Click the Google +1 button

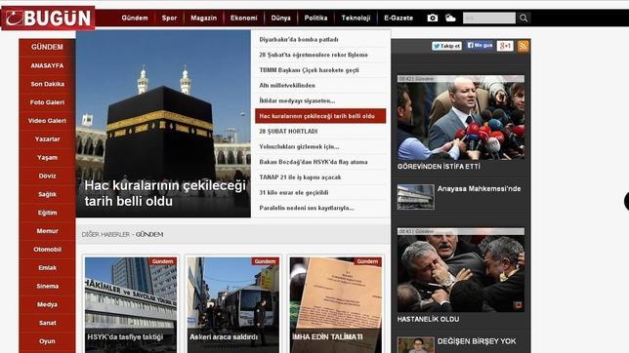505,46
